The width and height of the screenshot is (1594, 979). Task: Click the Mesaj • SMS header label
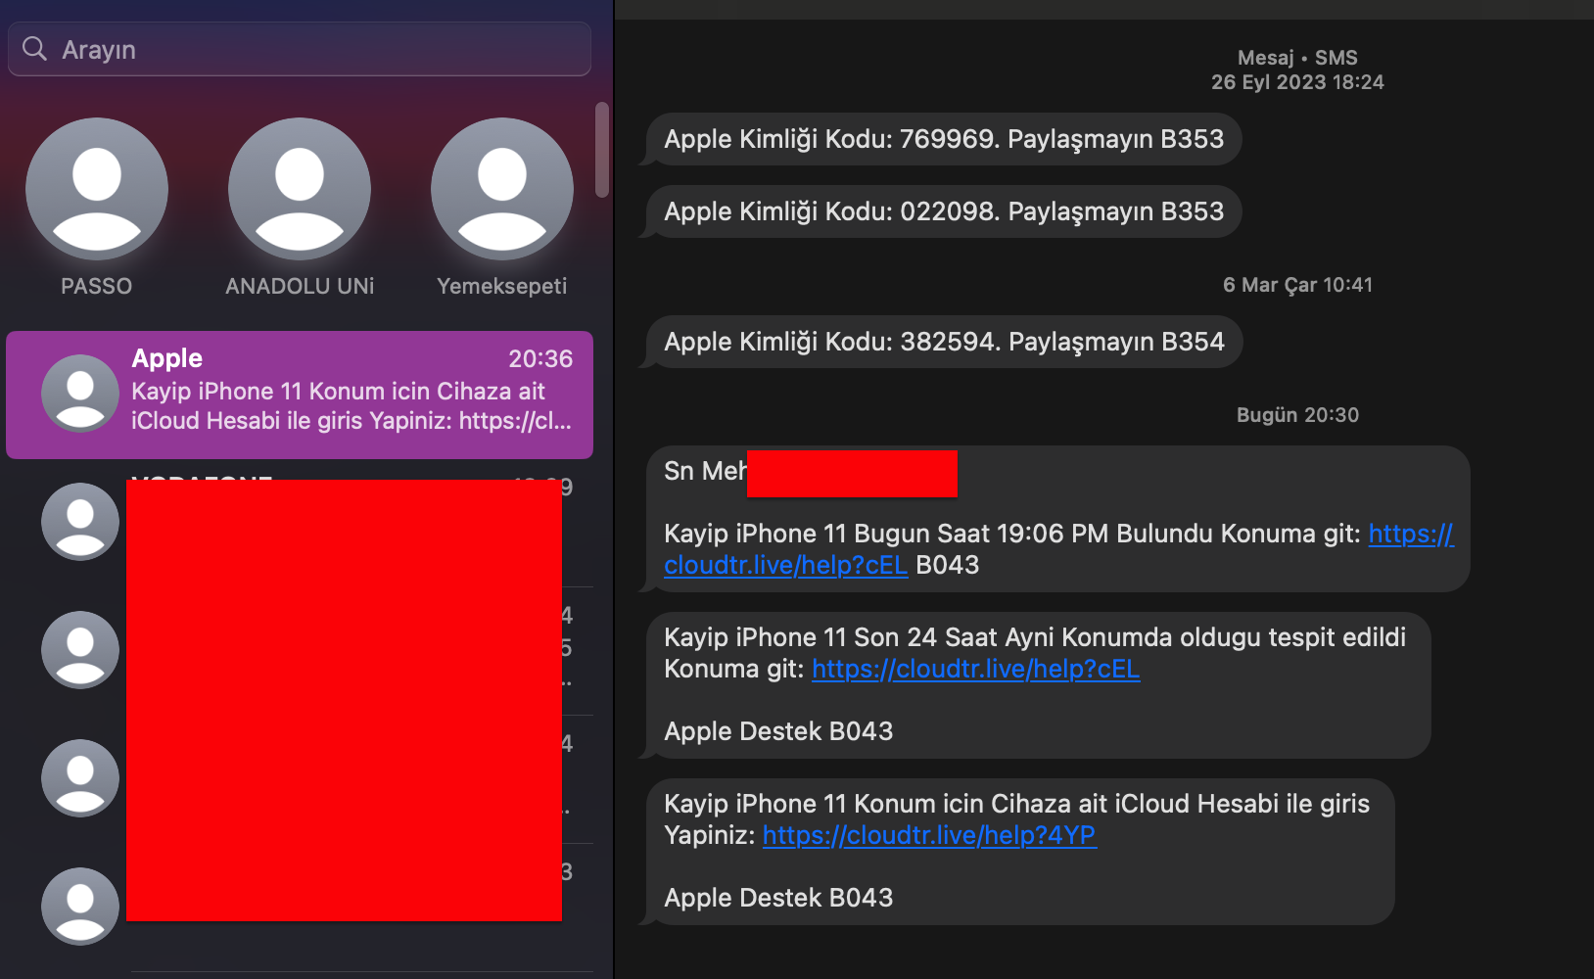point(1297,58)
